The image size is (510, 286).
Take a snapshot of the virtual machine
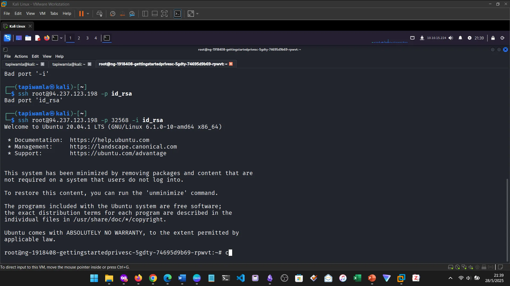pos(112,14)
